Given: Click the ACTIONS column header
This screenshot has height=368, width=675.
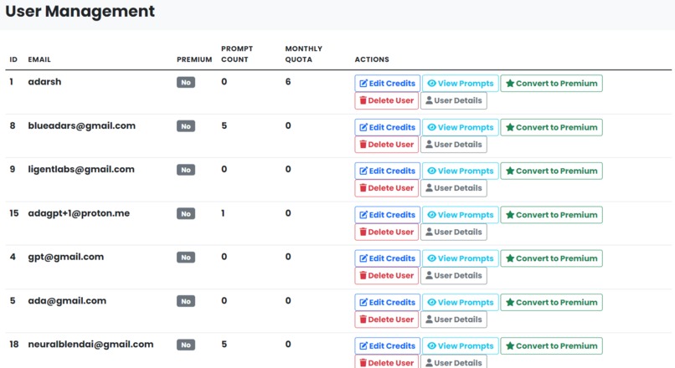Looking at the screenshot, I should point(372,59).
